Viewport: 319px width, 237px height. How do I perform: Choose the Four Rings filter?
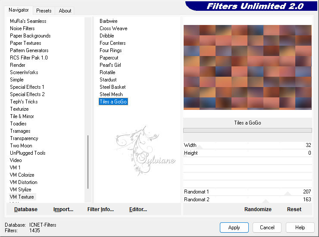(x=111, y=50)
